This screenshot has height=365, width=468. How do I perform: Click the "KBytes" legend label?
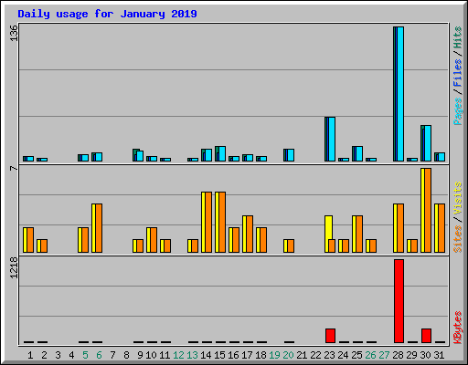pyautogui.click(x=457, y=328)
